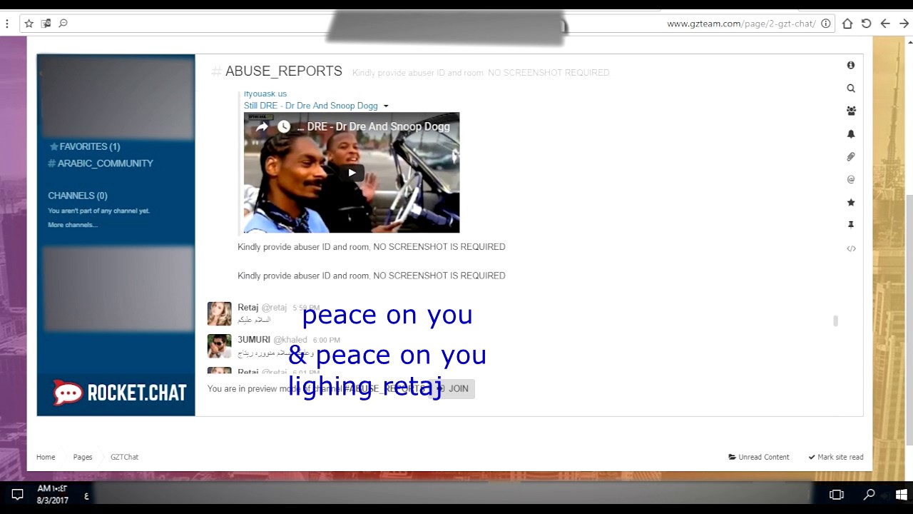
Task: Click GZTChat breadcrumb
Action: pyautogui.click(x=124, y=457)
